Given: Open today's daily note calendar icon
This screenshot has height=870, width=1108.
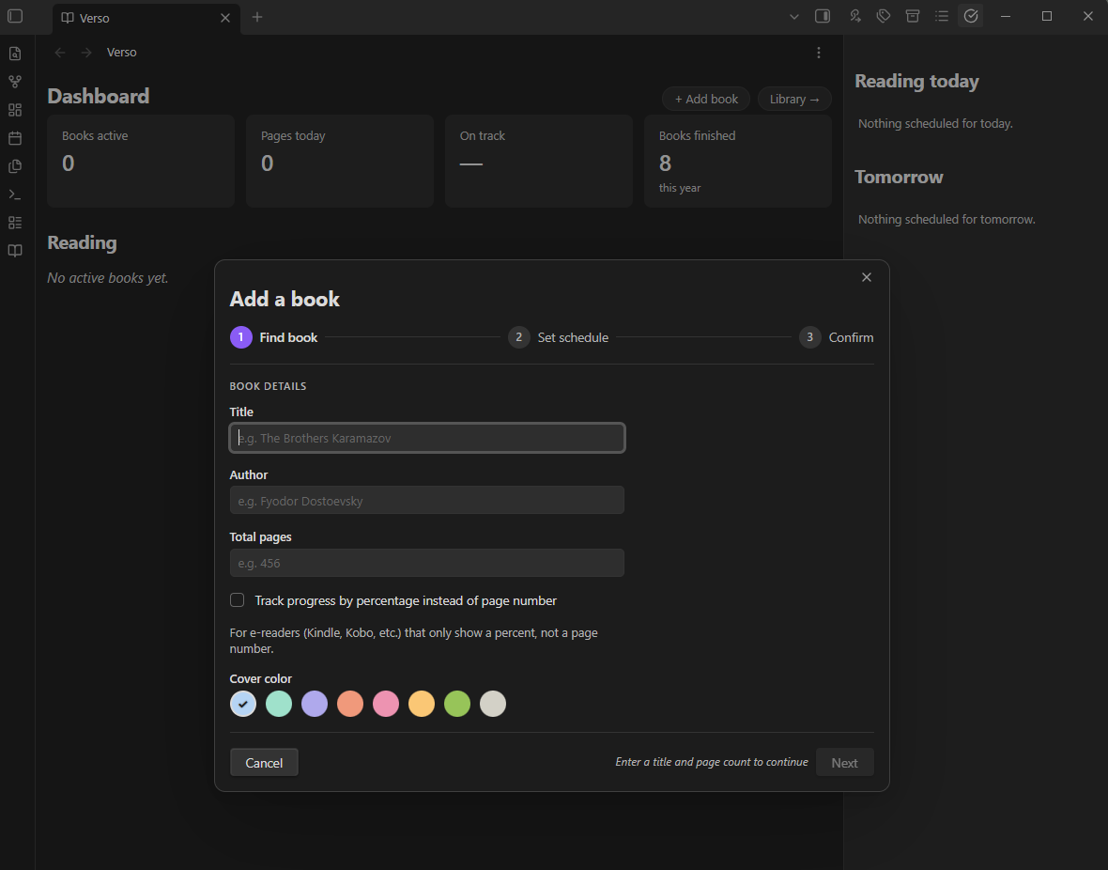Looking at the screenshot, I should tap(15, 138).
